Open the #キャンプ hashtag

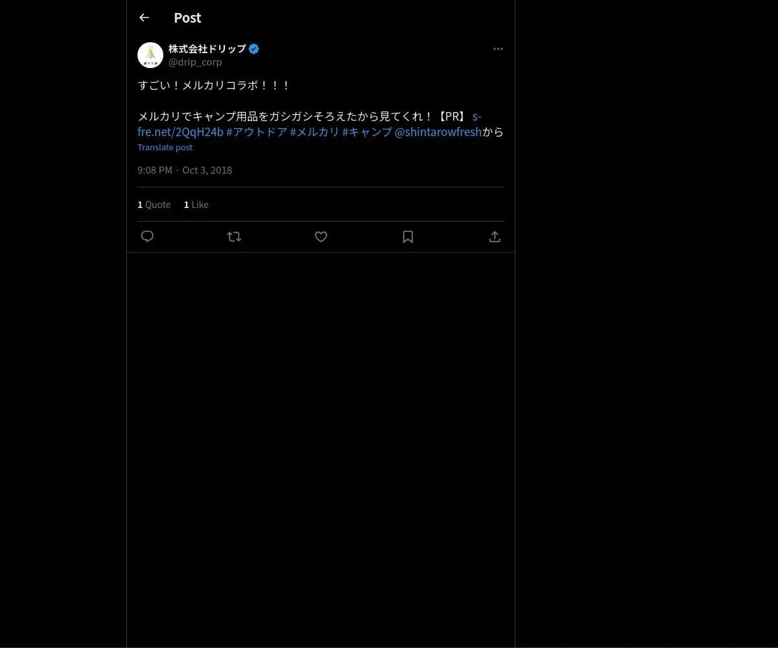click(367, 132)
